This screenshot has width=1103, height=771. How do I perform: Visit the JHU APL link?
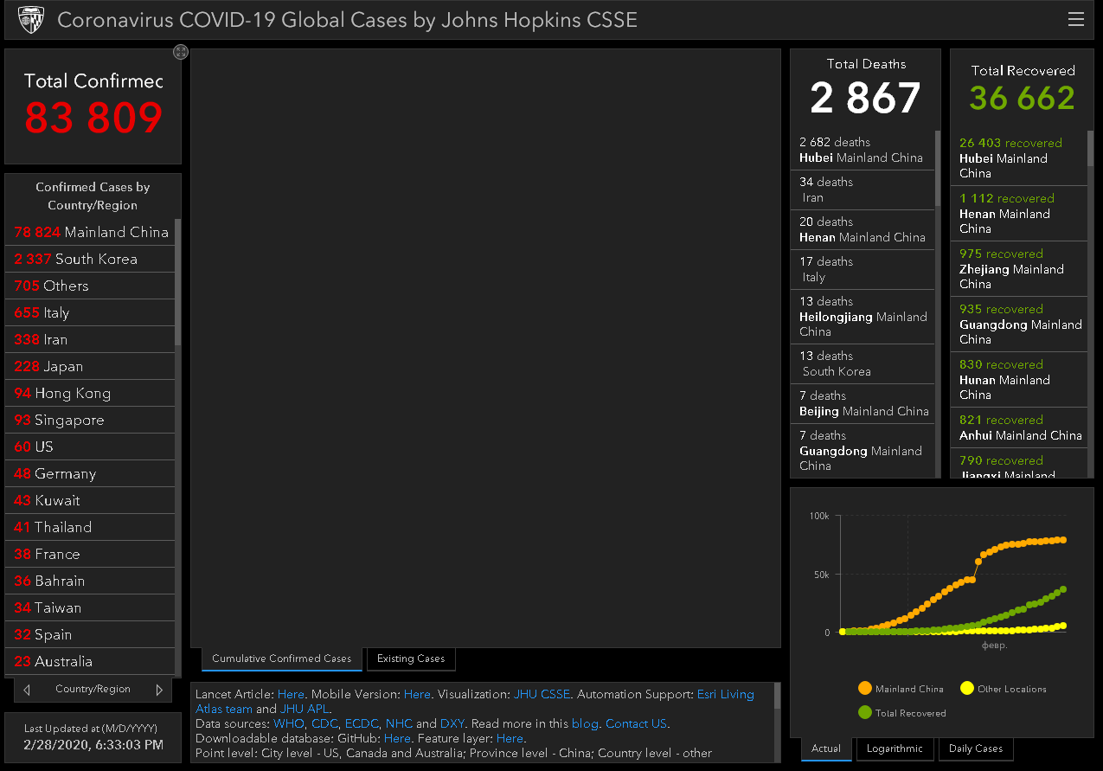pos(305,709)
